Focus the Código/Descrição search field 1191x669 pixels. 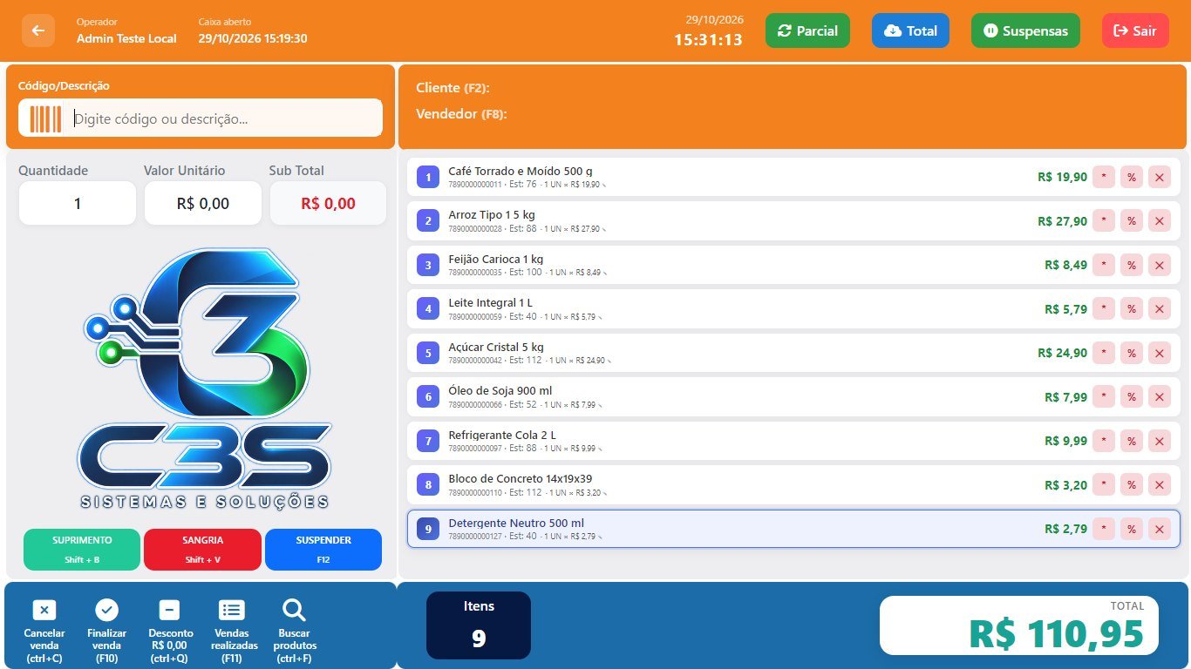pyautogui.click(x=201, y=118)
